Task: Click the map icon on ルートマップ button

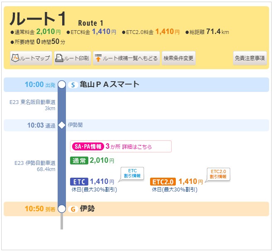Action: pos(16,58)
